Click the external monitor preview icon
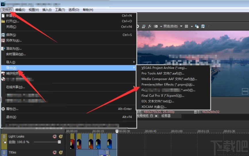249x156 pixels. [143, 26]
